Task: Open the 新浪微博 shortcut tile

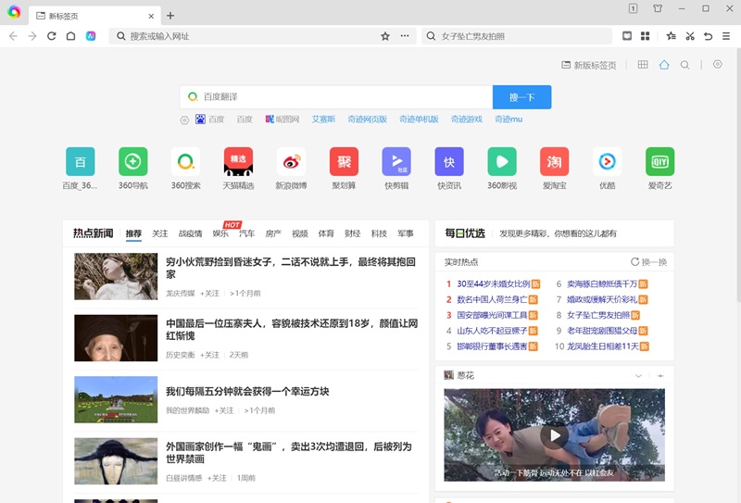Action: [x=291, y=169]
